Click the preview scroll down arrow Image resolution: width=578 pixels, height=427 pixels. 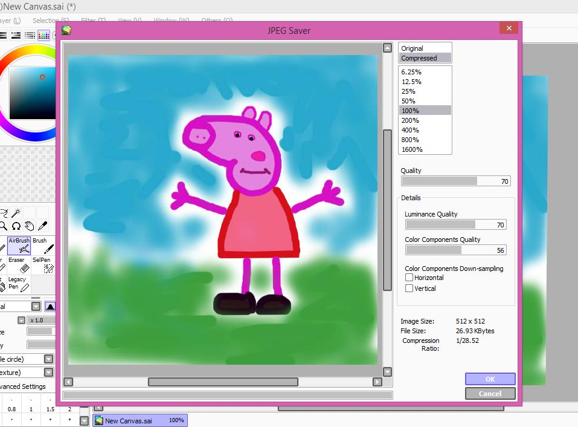click(x=387, y=371)
